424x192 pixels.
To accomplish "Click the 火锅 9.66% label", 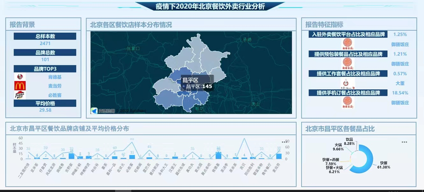I will coord(338,147).
